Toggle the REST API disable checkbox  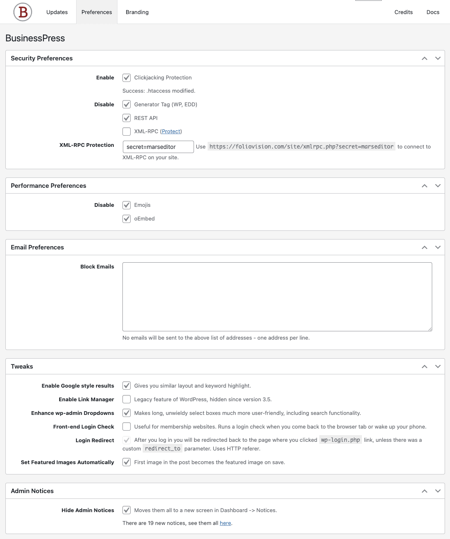tap(127, 118)
